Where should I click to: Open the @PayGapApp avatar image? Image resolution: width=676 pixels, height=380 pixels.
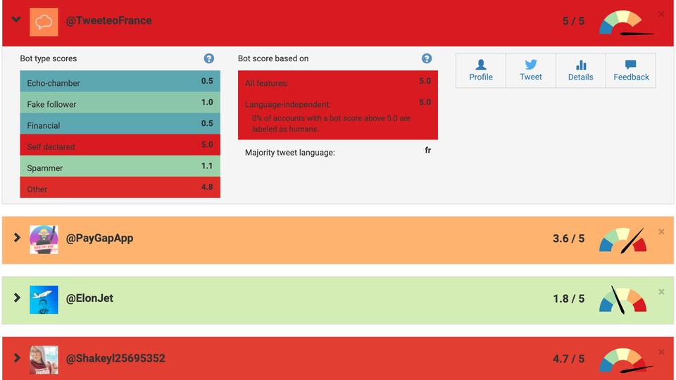[x=44, y=239]
